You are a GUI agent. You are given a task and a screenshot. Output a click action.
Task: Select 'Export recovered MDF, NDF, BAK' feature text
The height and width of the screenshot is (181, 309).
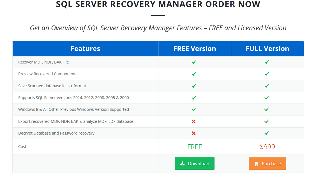point(76,121)
